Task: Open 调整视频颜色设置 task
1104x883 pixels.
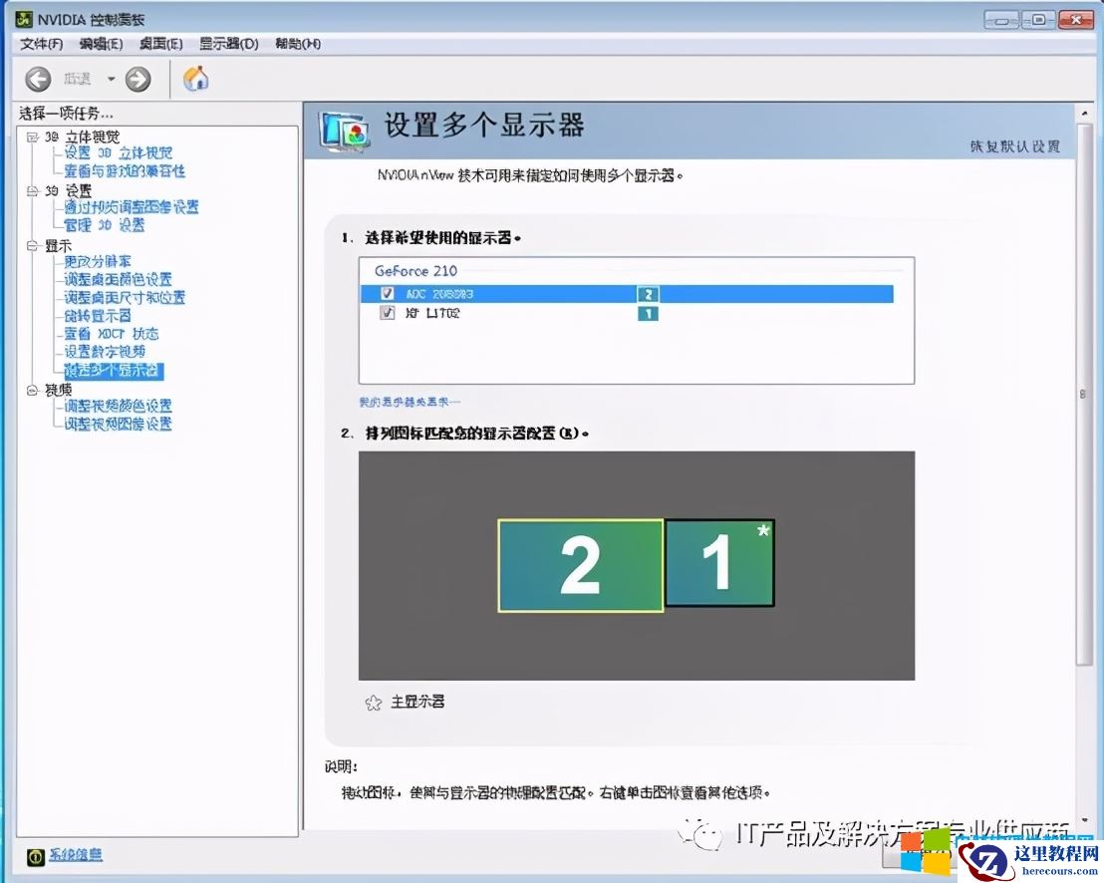Action: click(x=119, y=406)
